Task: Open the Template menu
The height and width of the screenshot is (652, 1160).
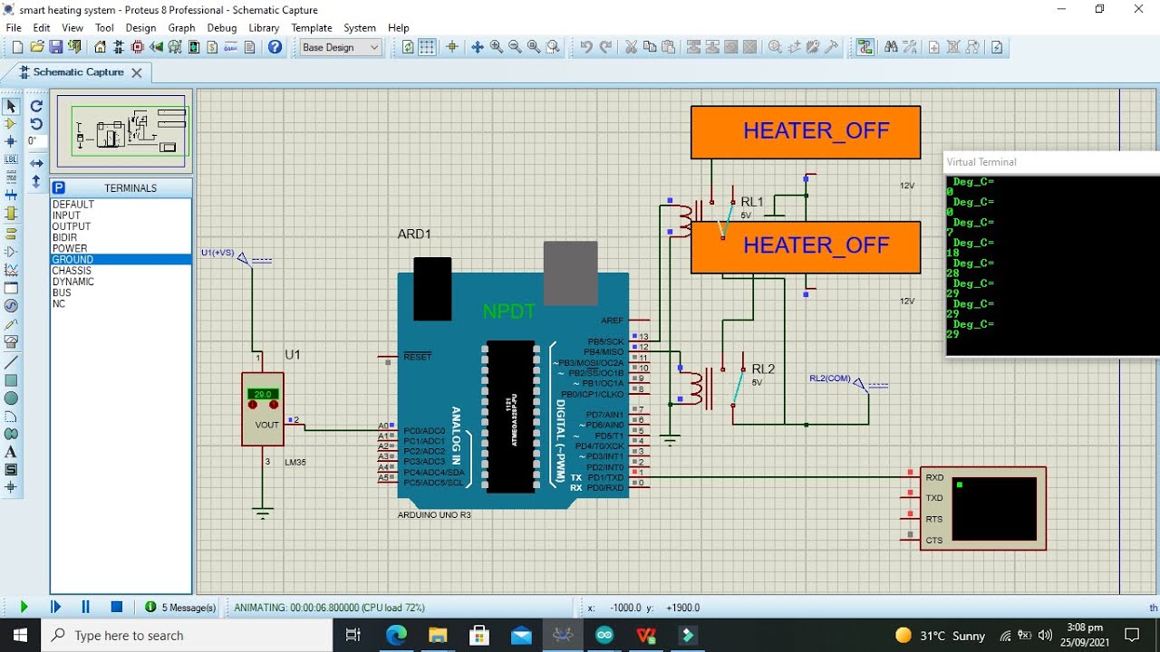Action: 312,28
